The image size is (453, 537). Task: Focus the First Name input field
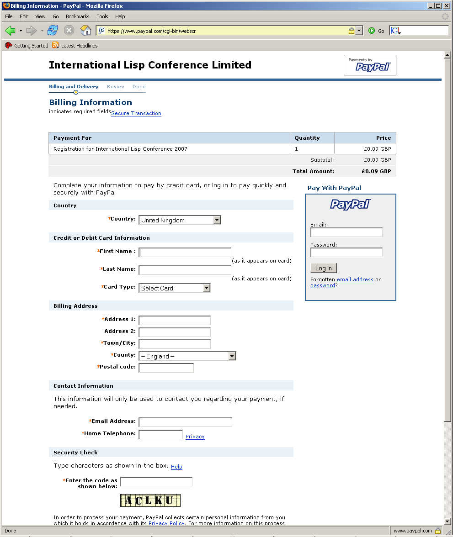pyautogui.click(x=185, y=253)
